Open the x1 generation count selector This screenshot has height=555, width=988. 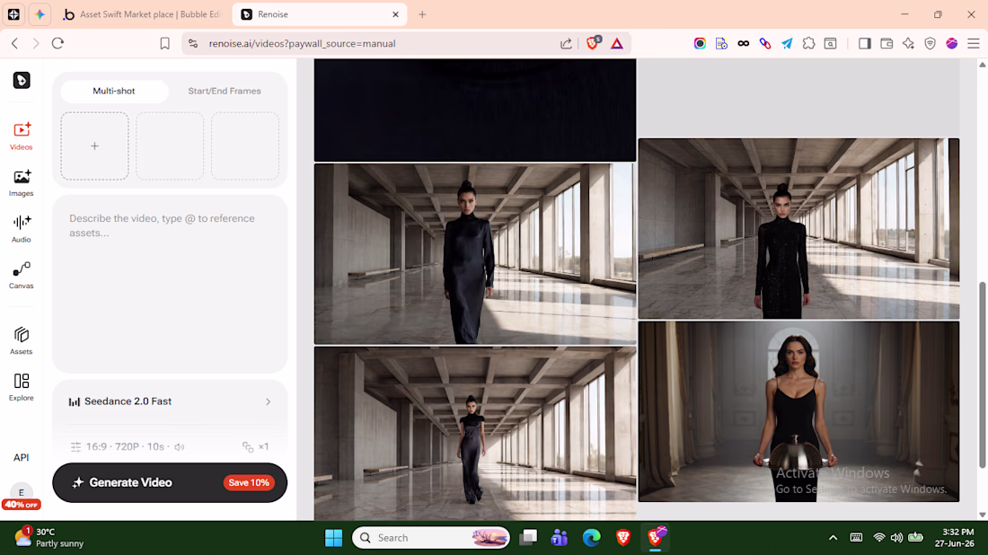pyautogui.click(x=256, y=446)
